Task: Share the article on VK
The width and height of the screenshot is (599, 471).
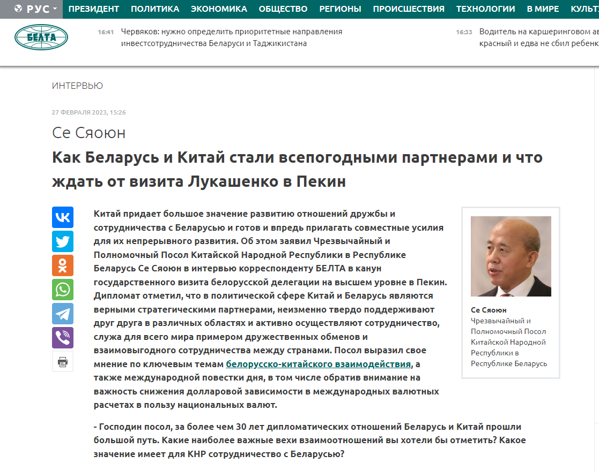Action: (63, 217)
